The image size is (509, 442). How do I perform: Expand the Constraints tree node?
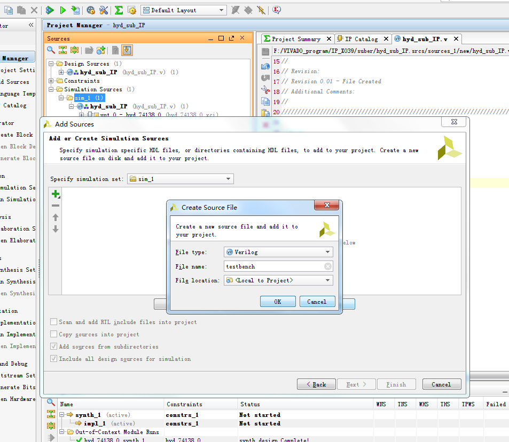point(52,81)
